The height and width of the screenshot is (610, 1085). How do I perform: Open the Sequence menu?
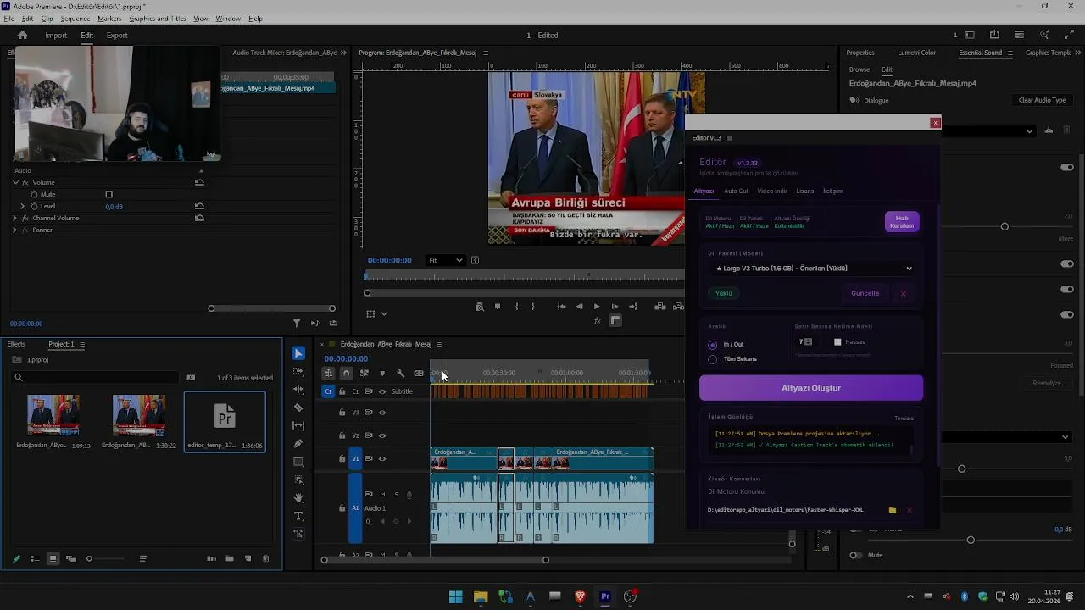pyautogui.click(x=75, y=19)
